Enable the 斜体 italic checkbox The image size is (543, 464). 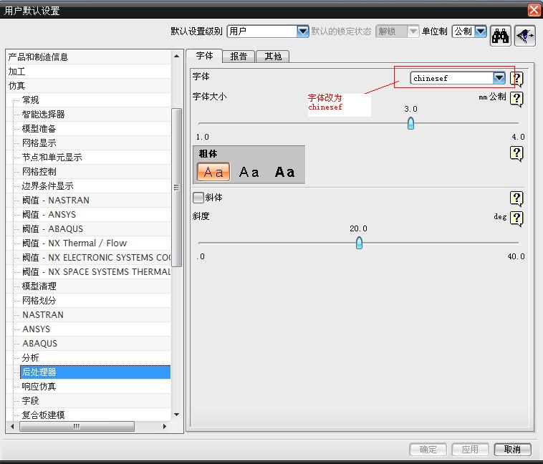198,198
